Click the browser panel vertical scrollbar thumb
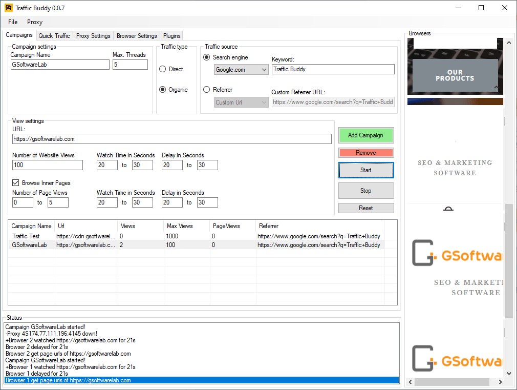 [x=509, y=261]
